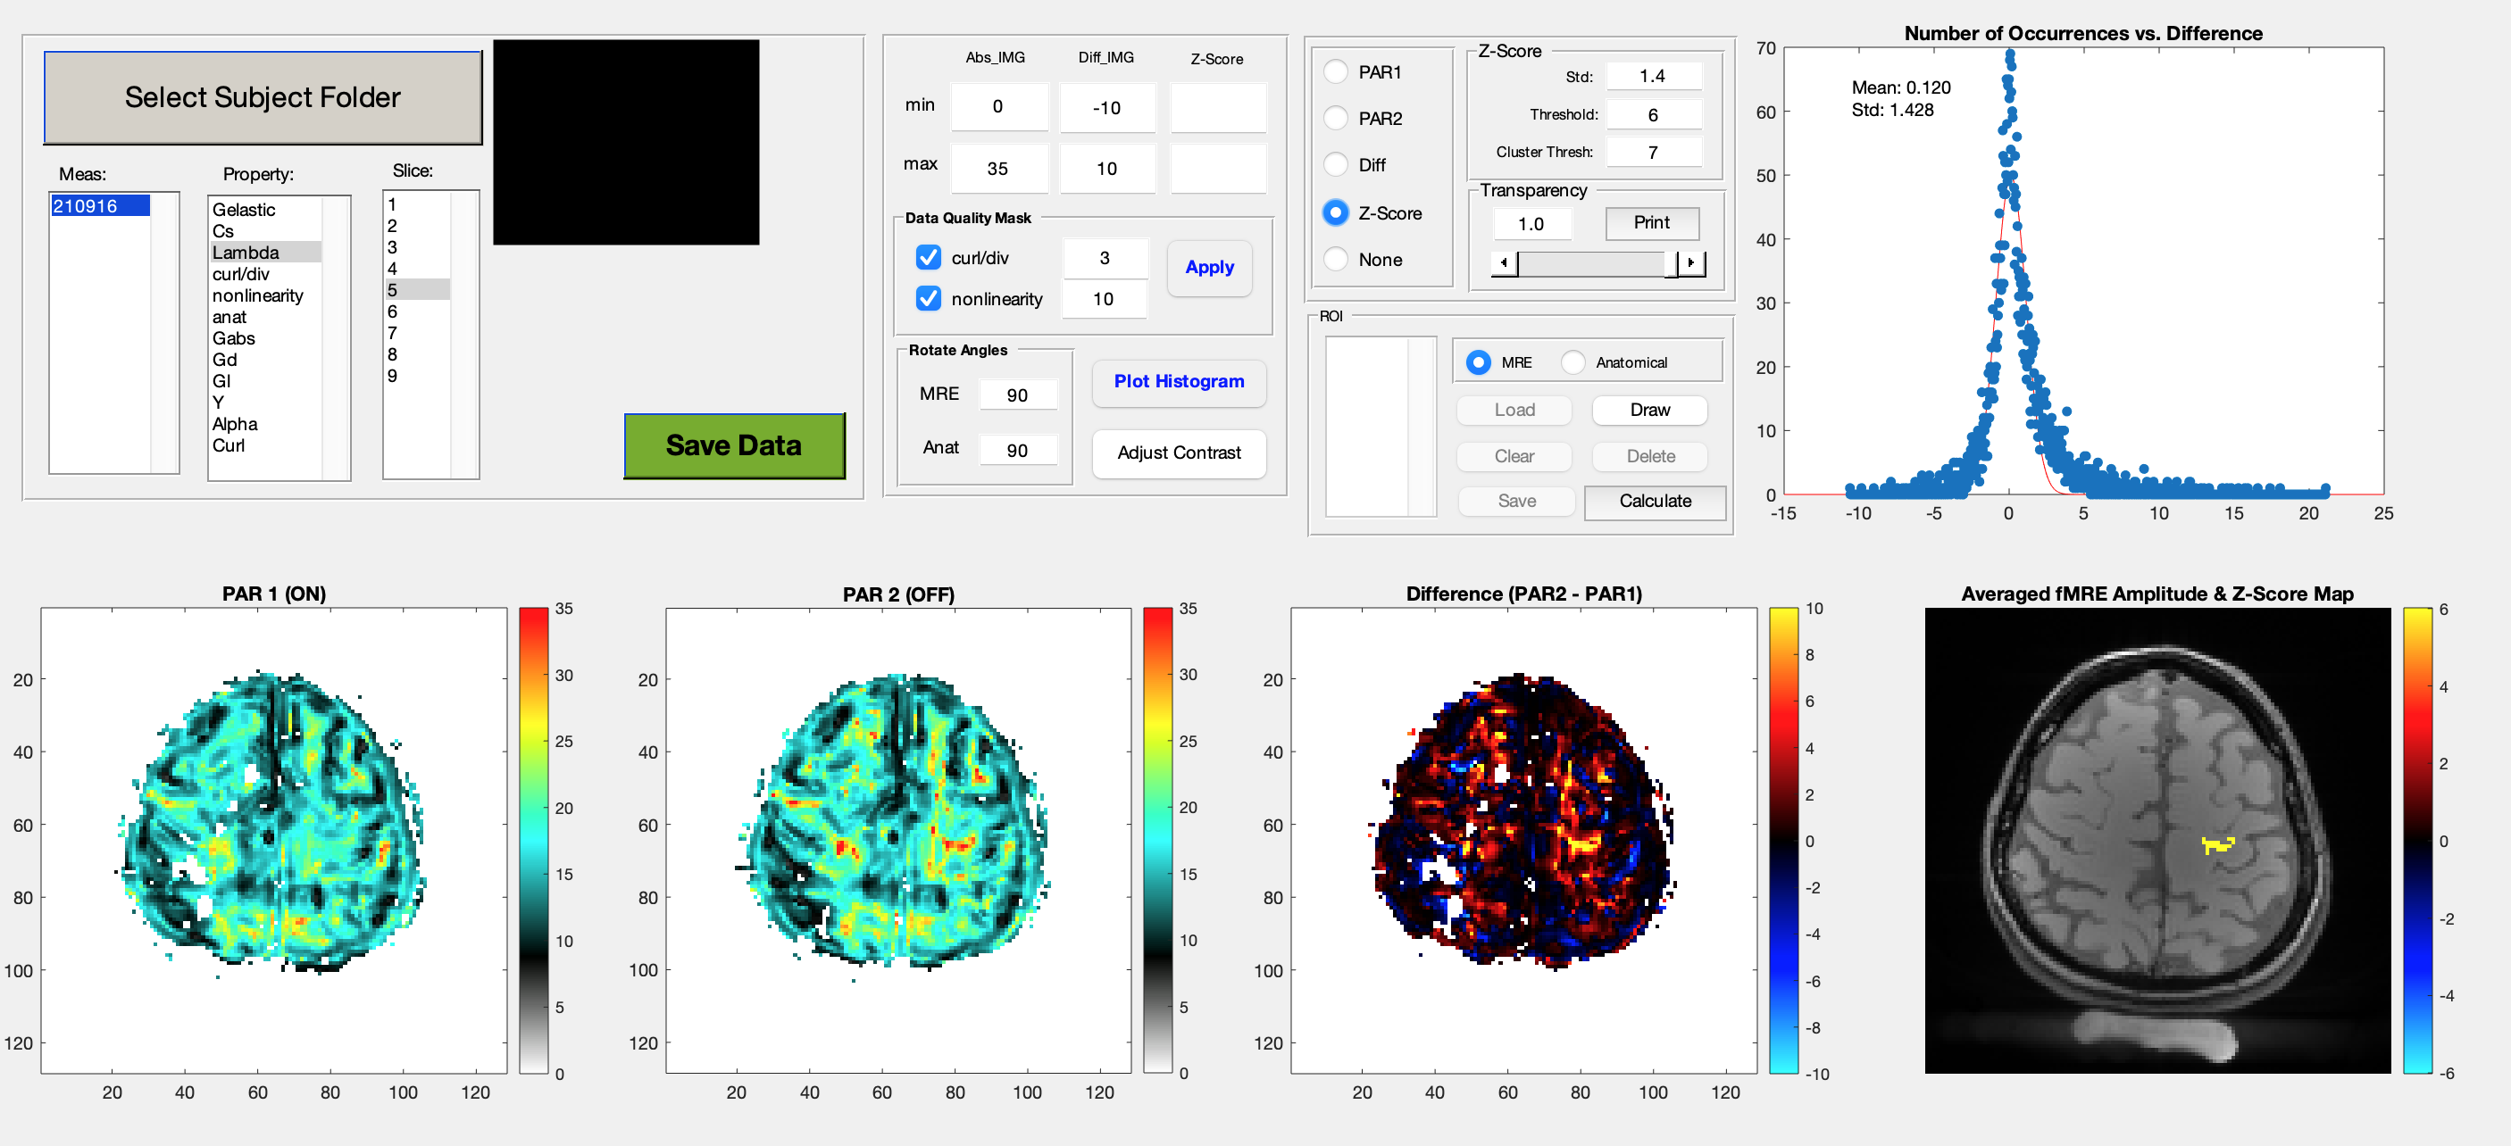Toggle the curl/div mask checkbox
The width and height of the screenshot is (2511, 1146).
(x=928, y=257)
